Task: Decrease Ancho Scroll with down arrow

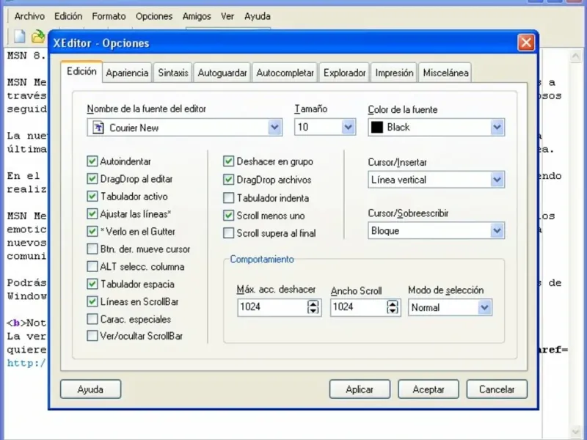Action: pyautogui.click(x=393, y=310)
